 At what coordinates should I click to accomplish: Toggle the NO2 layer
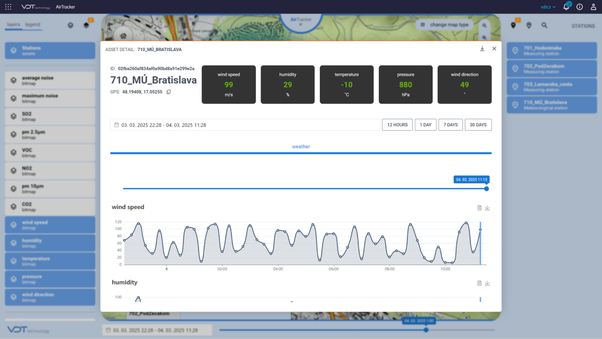pos(50,171)
